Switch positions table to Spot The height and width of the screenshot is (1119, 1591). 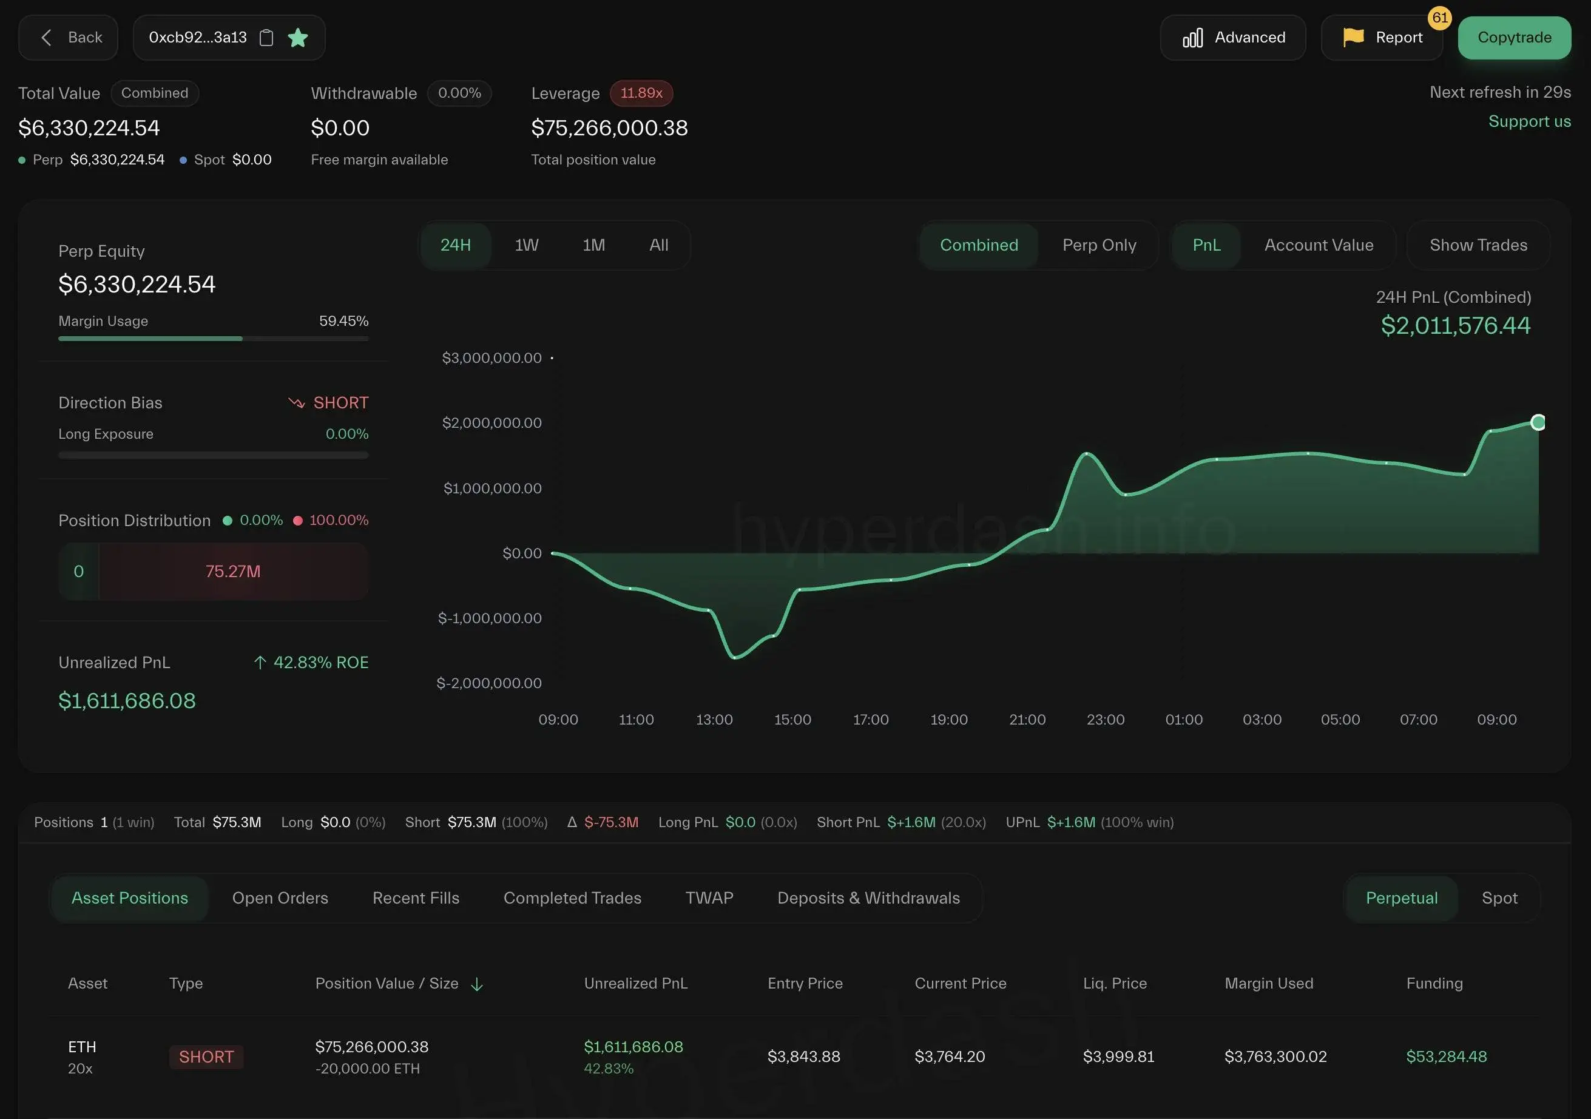(x=1499, y=898)
